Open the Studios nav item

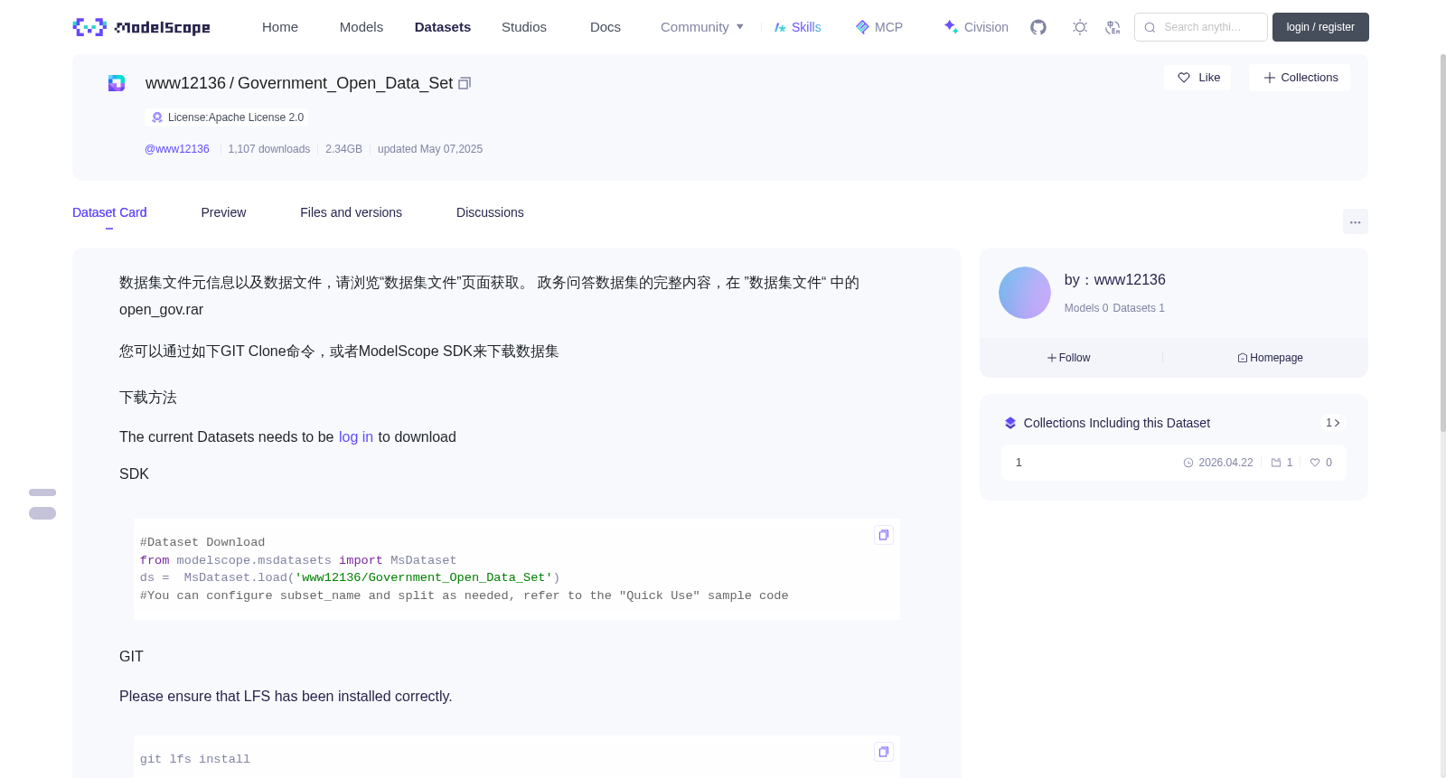(524, 27)
